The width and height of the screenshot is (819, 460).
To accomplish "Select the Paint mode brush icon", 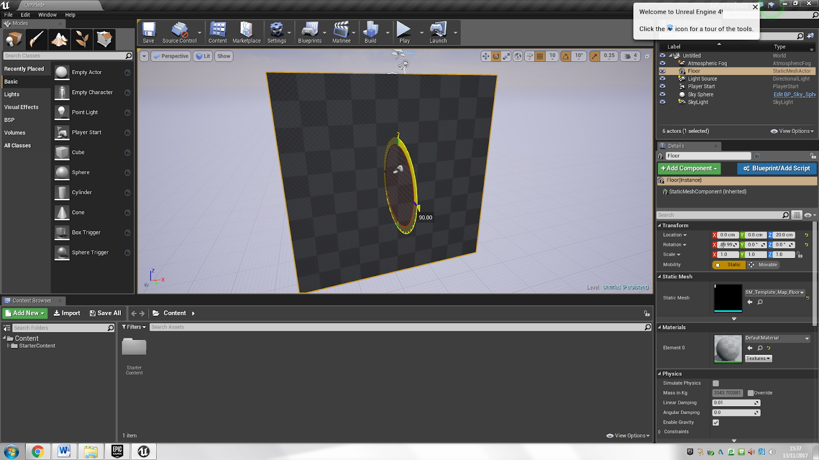I will (37, 39).
